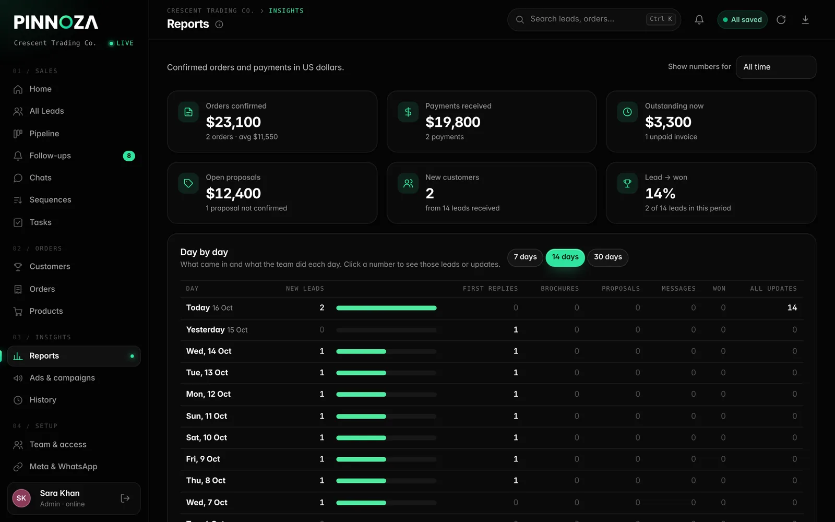Screen dimensions: 835x522
Task: Click the Crescent Trading Co. breadcrumb
Action: coord(210,11)
